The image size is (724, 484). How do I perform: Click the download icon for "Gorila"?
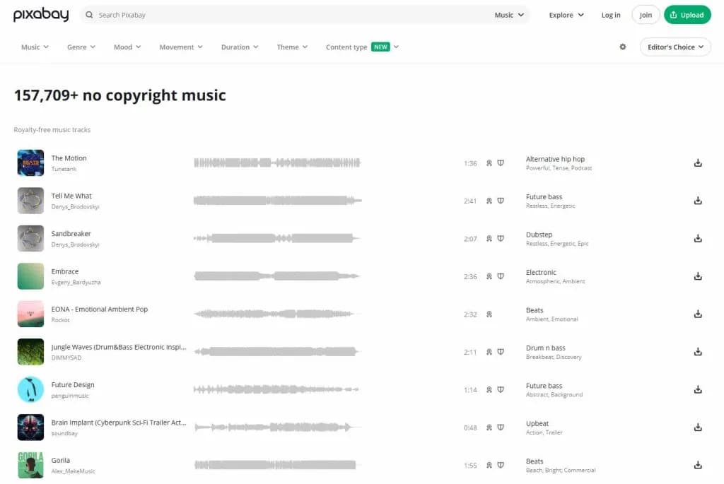[x=698, y=465]
